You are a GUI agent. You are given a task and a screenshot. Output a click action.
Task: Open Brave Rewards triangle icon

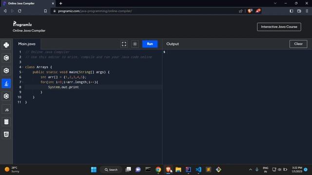pyautogui.click(x=258, y=11)
